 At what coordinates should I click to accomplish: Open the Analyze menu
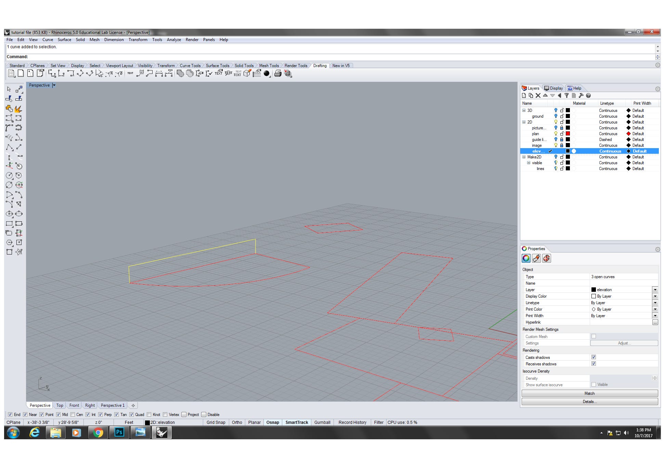174,40
